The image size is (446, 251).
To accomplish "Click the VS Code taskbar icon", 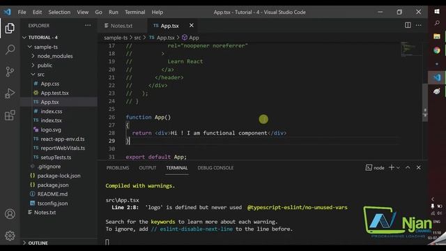I will [x=437, y=77].
